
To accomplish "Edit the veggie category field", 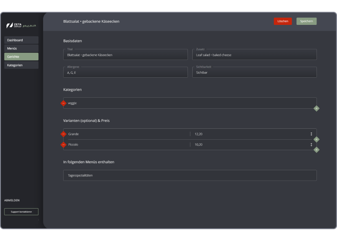I will click(x=190, y=103).
